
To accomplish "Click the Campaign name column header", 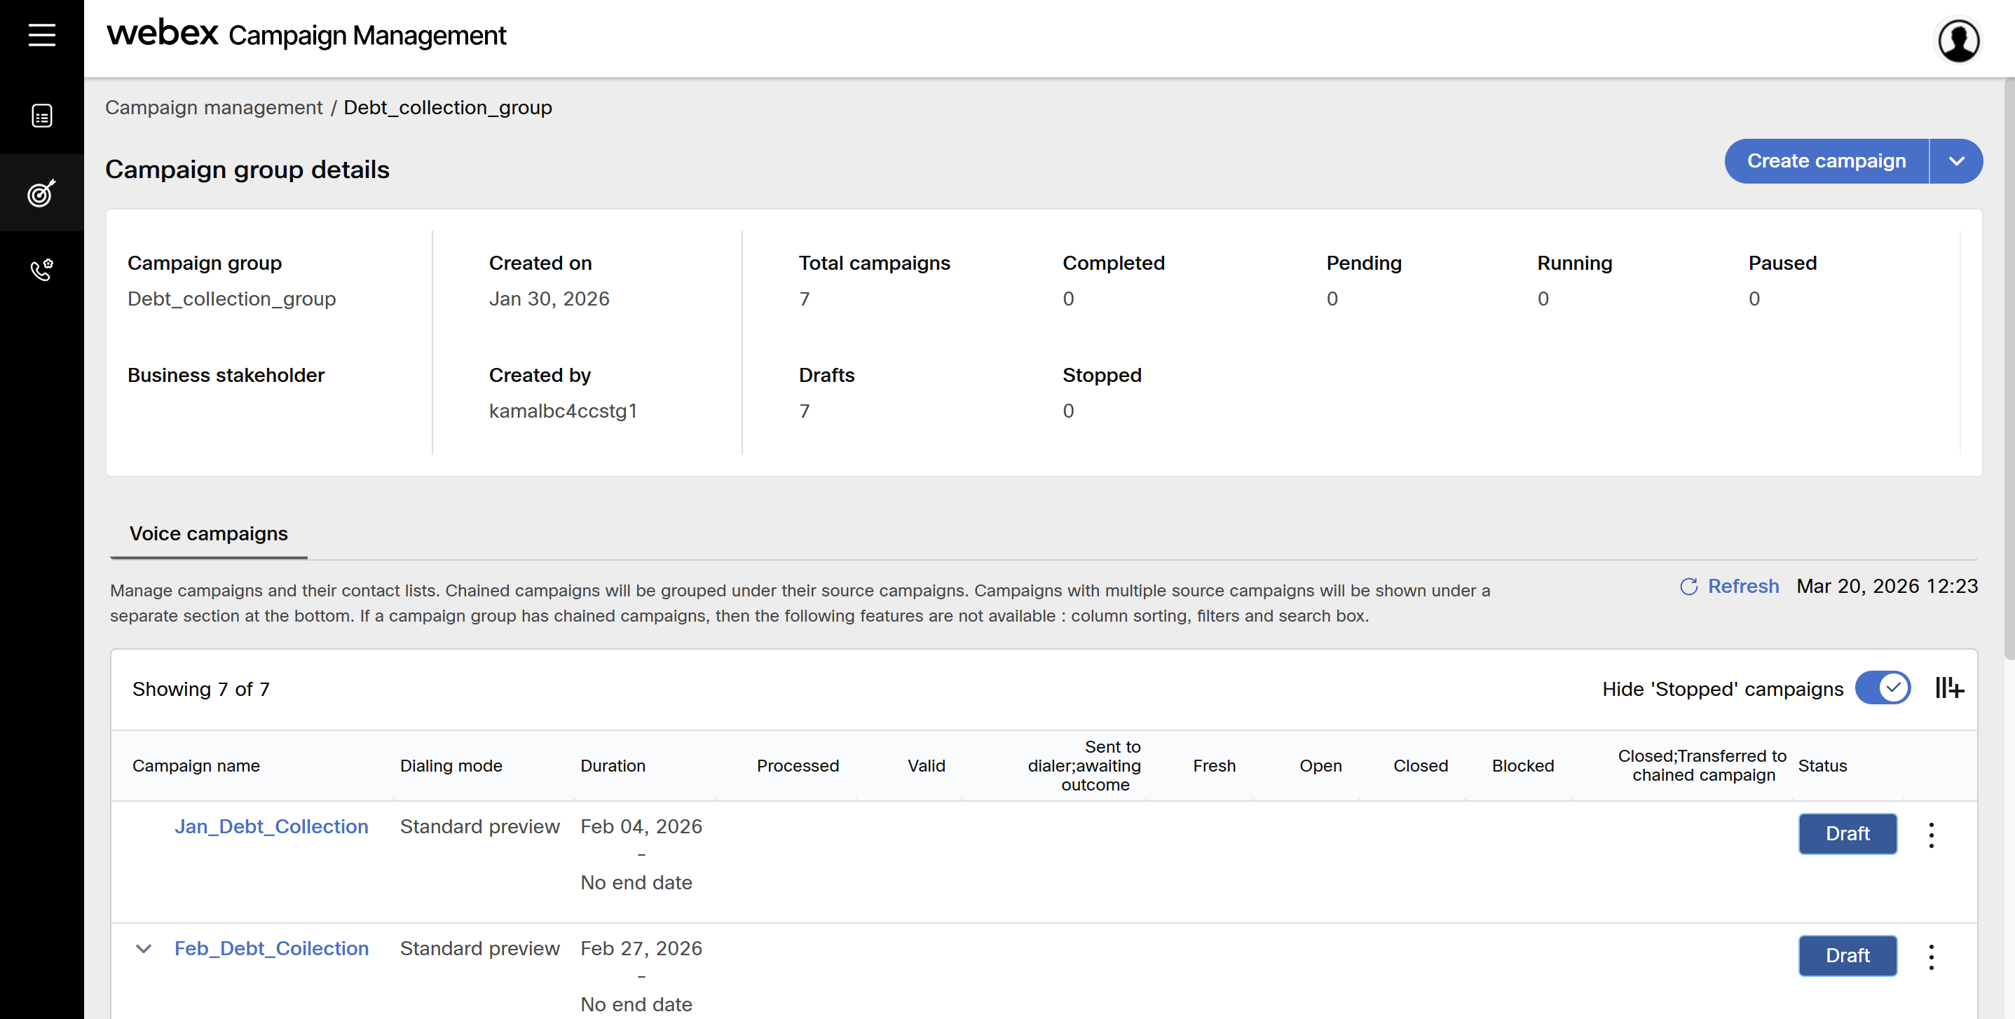I will click(196, 765).
